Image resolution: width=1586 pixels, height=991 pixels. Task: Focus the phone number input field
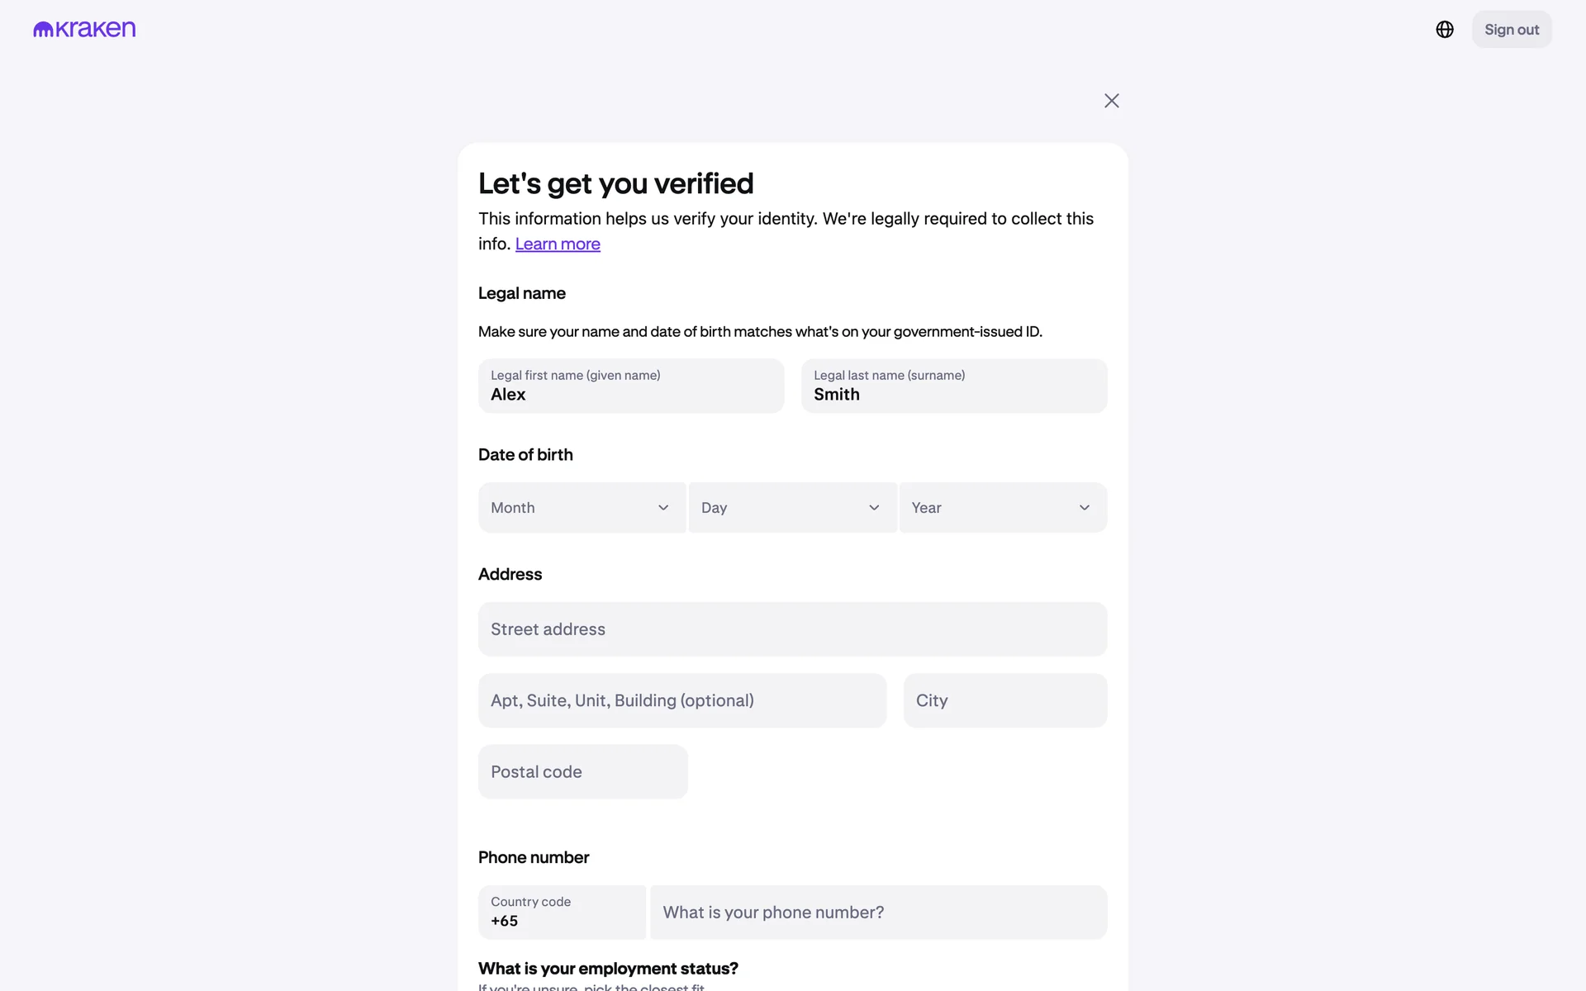pos(878,913)
